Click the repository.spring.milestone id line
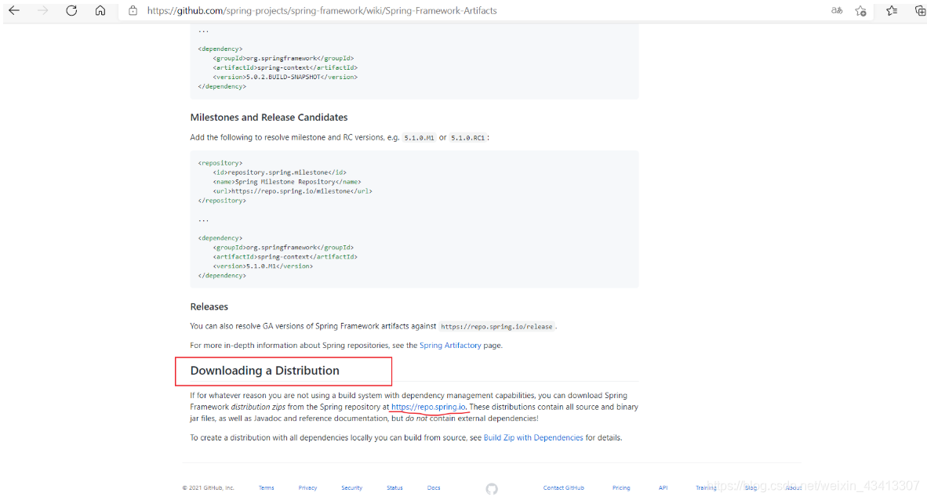 tap(280, 172)
